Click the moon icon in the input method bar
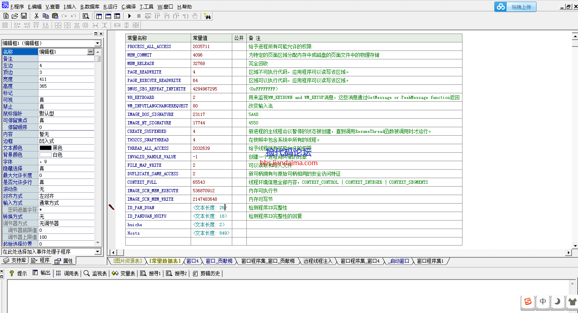The height and width of the screenshot is (313, 578). coord(557,301)
